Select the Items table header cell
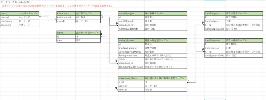The width and height of the screenshot is (266, 100). click(66, 33)
